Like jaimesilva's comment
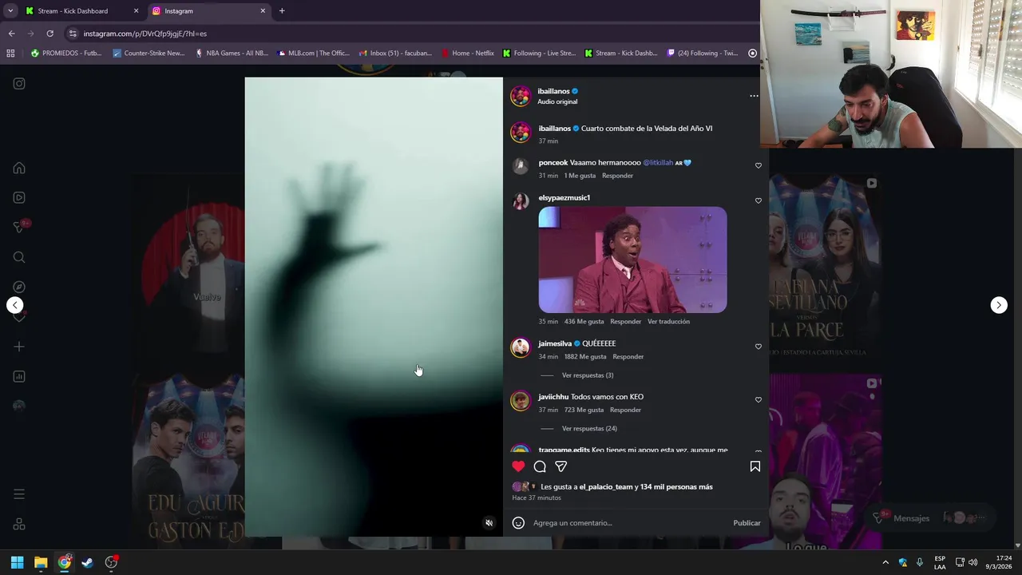This screenshot has width=1022, height=575. (x=759, y=347)
